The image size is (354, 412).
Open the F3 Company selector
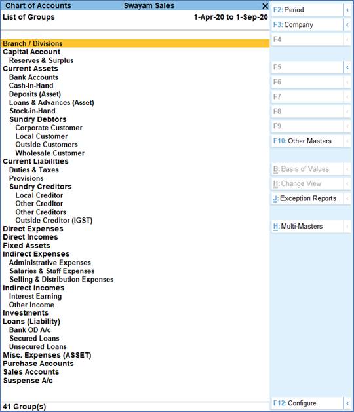point(307,25)
